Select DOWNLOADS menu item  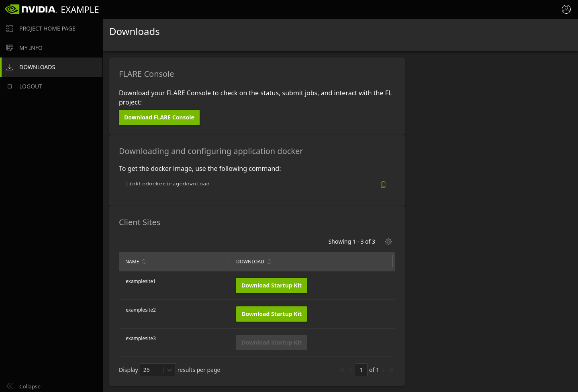51,67
